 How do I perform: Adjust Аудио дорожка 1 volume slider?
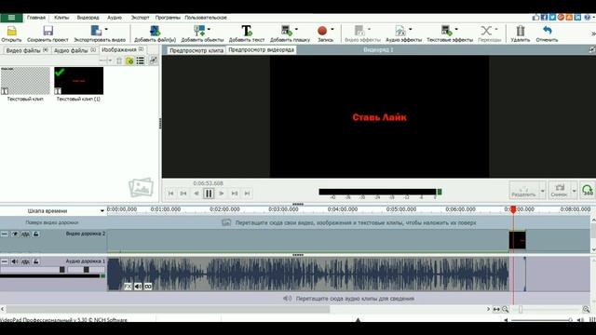tap(62, 270)
